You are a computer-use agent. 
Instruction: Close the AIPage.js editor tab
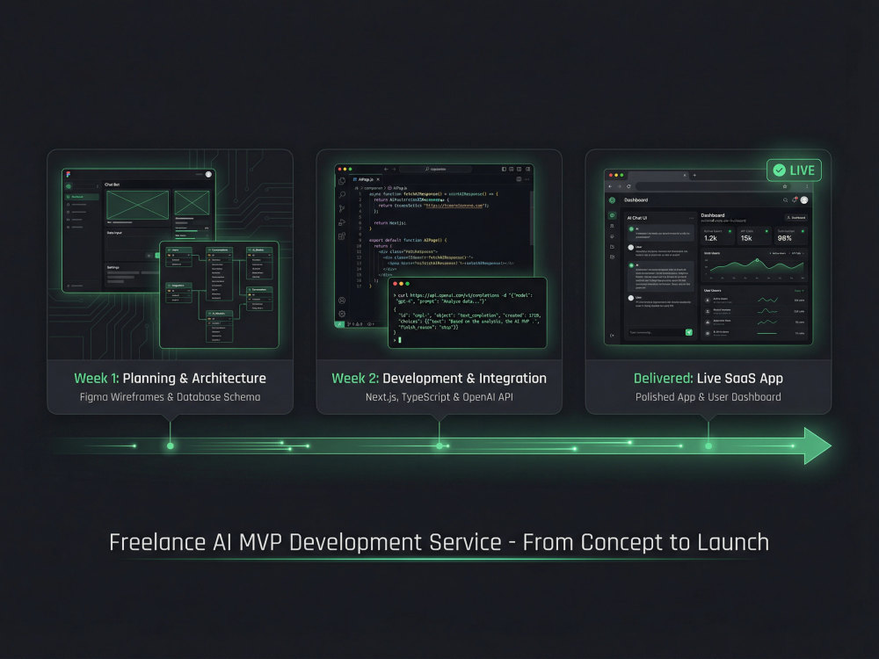pos(378,180)
